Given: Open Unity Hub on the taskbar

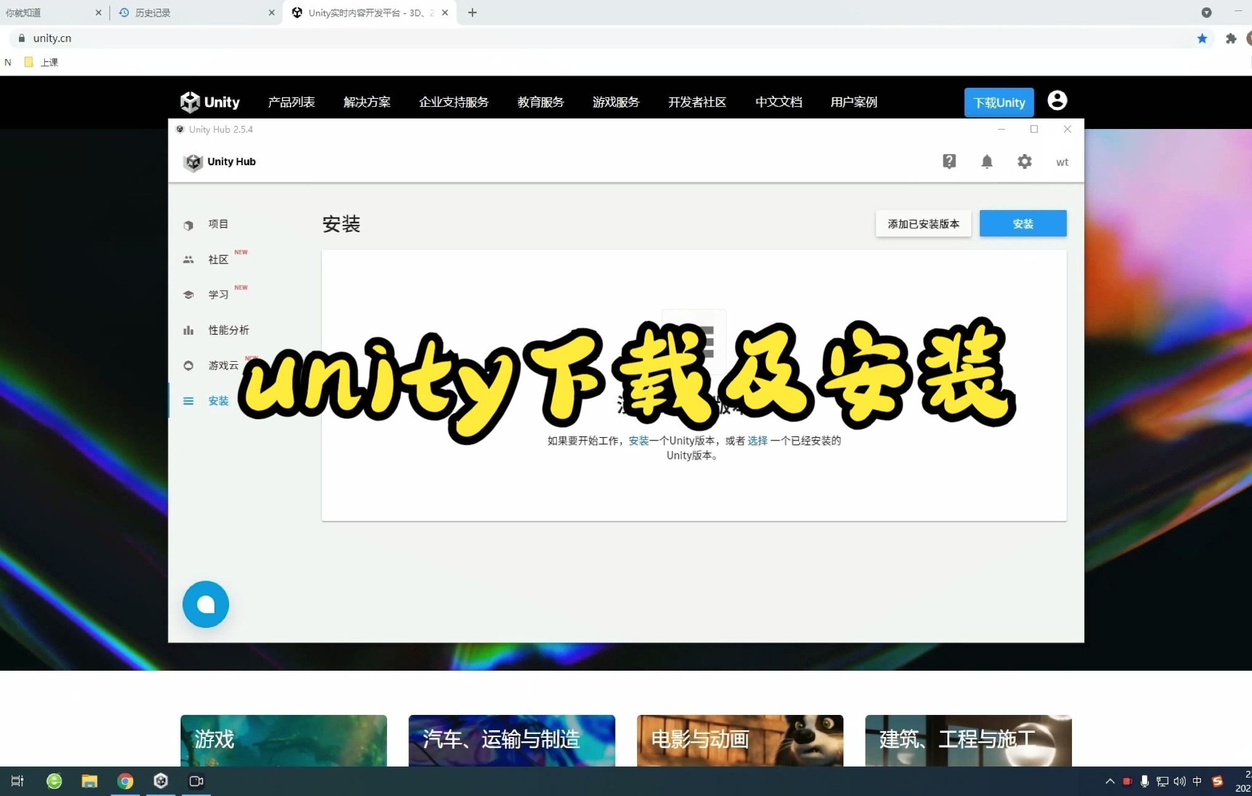Looking at the screenshot, I should 161,781.
